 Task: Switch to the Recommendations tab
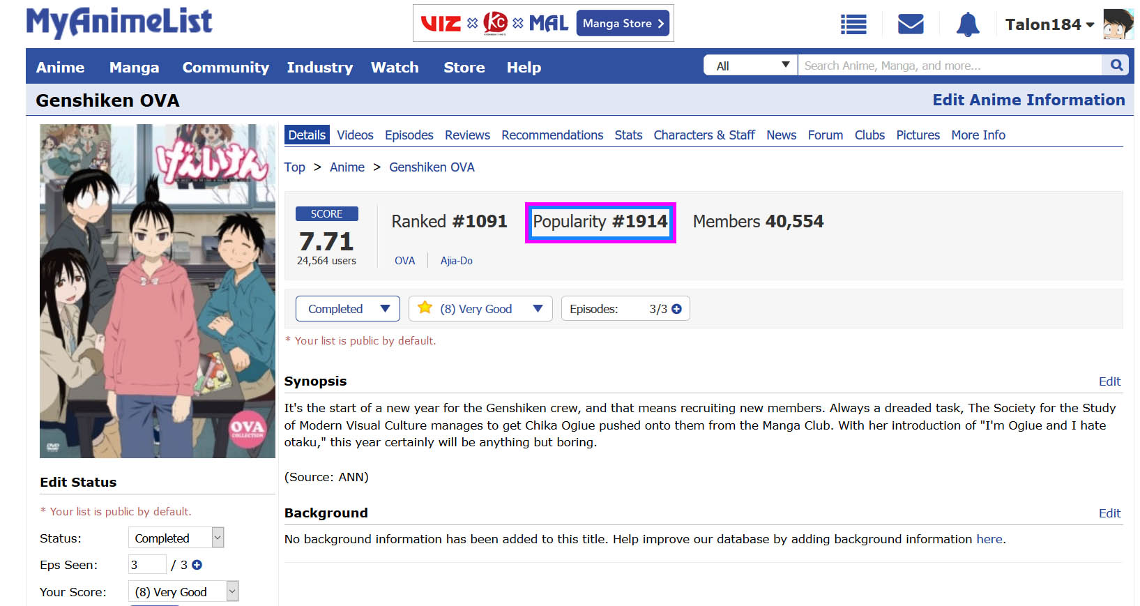[552, 135]
